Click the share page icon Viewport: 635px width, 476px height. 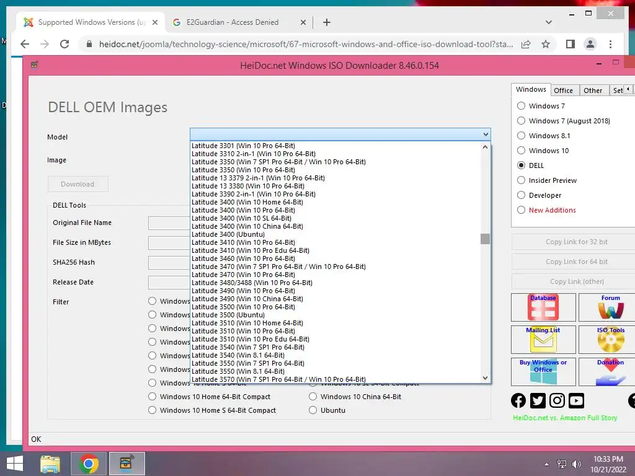526,44
